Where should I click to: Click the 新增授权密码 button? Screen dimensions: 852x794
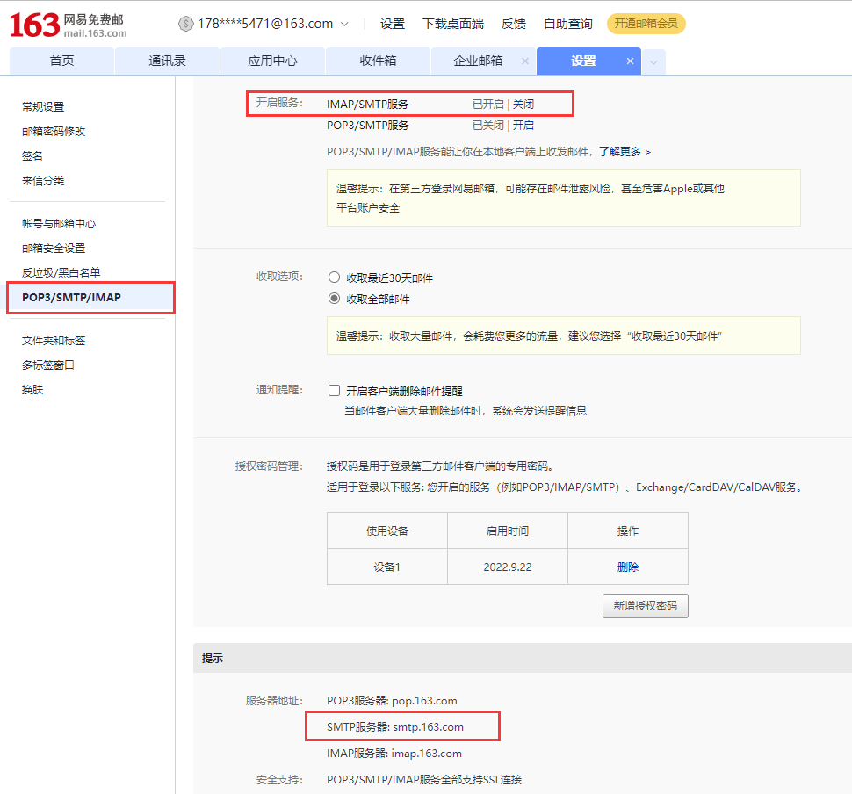click(x=645, y=605)
